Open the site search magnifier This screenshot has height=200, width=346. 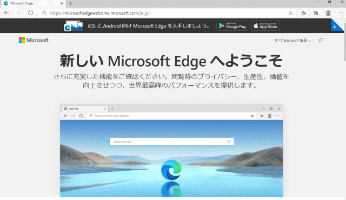pyautogui.click(x=320, y=41)
